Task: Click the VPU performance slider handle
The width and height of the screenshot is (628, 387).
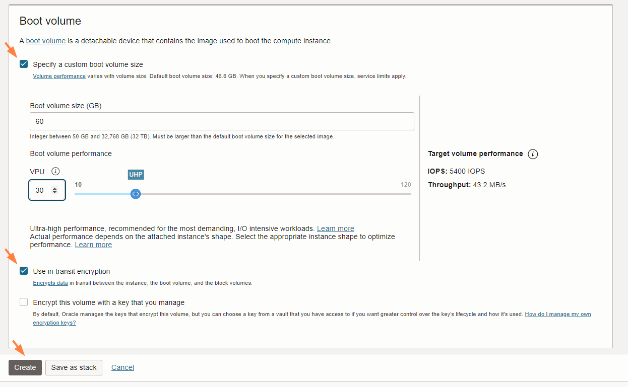Action: (x=135, y=194)
